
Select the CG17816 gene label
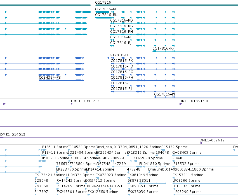(x=103, y=3)
